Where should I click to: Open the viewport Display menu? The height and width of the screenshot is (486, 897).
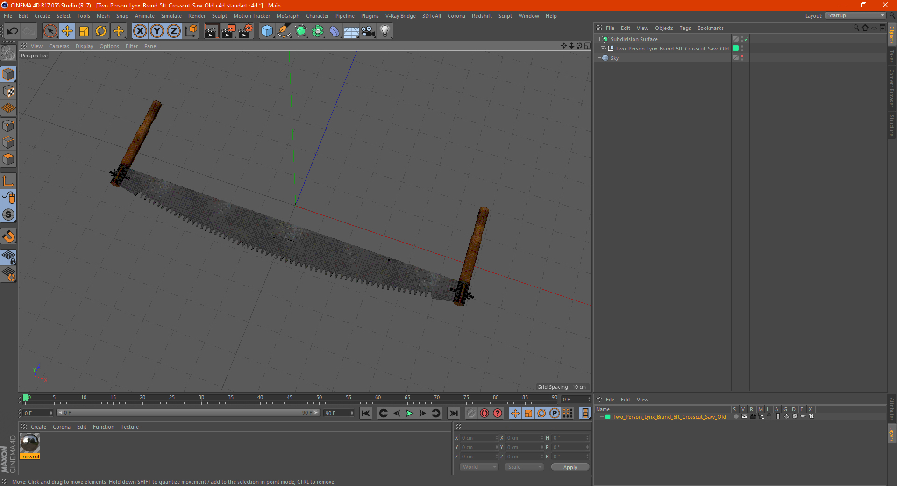pyautogui.click(x=84, y=46)
